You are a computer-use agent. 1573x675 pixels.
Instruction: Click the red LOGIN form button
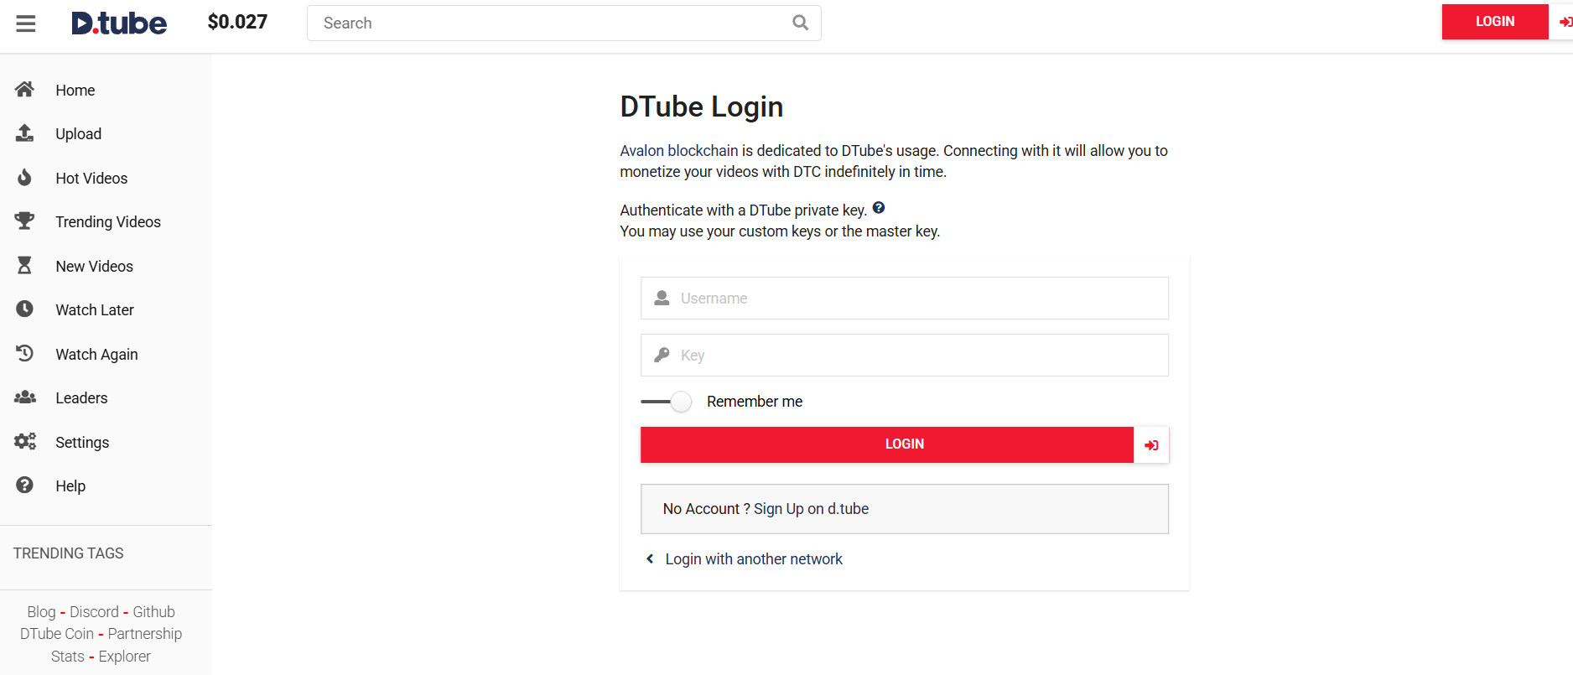pyautogui.click(x=887, y=444)
